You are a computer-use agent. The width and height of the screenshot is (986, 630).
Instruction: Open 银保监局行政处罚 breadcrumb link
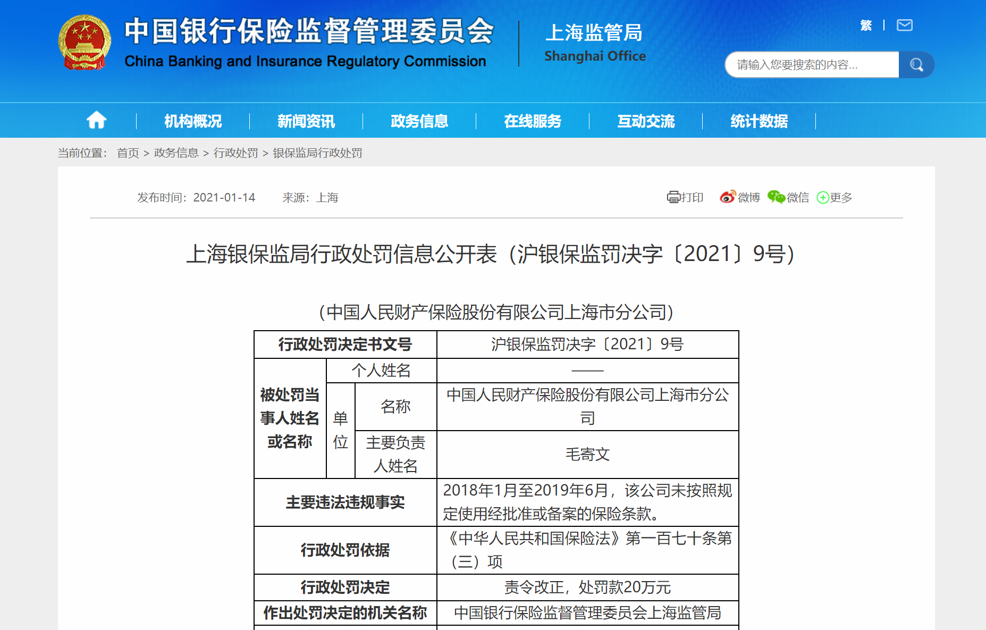click(318, 153)
